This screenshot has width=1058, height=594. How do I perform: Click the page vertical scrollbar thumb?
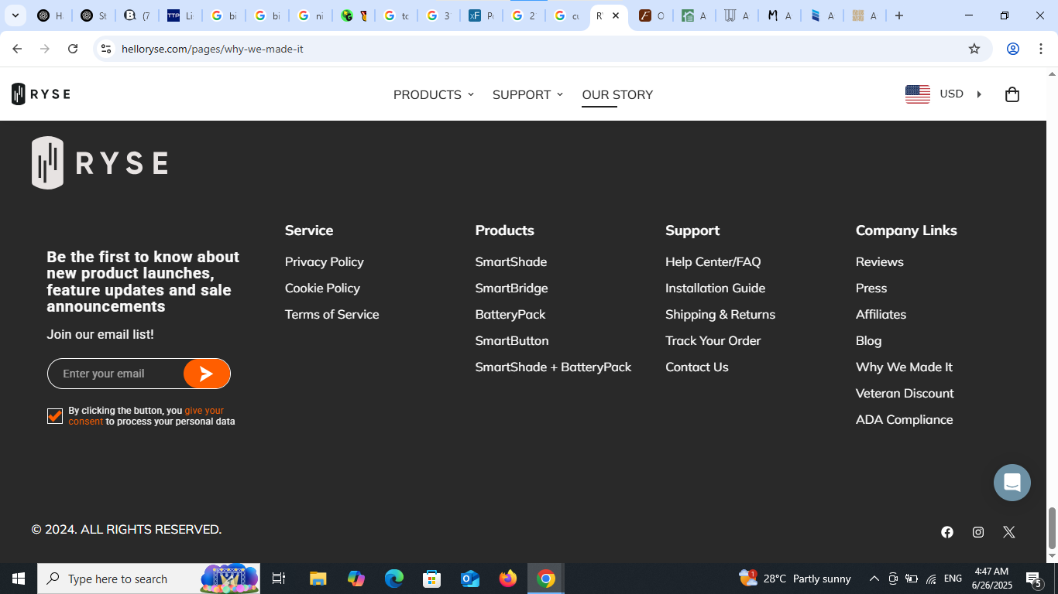coord(1052,527)
